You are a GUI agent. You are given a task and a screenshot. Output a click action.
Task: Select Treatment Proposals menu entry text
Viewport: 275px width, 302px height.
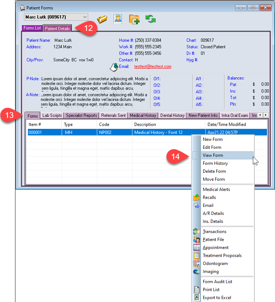222,256
